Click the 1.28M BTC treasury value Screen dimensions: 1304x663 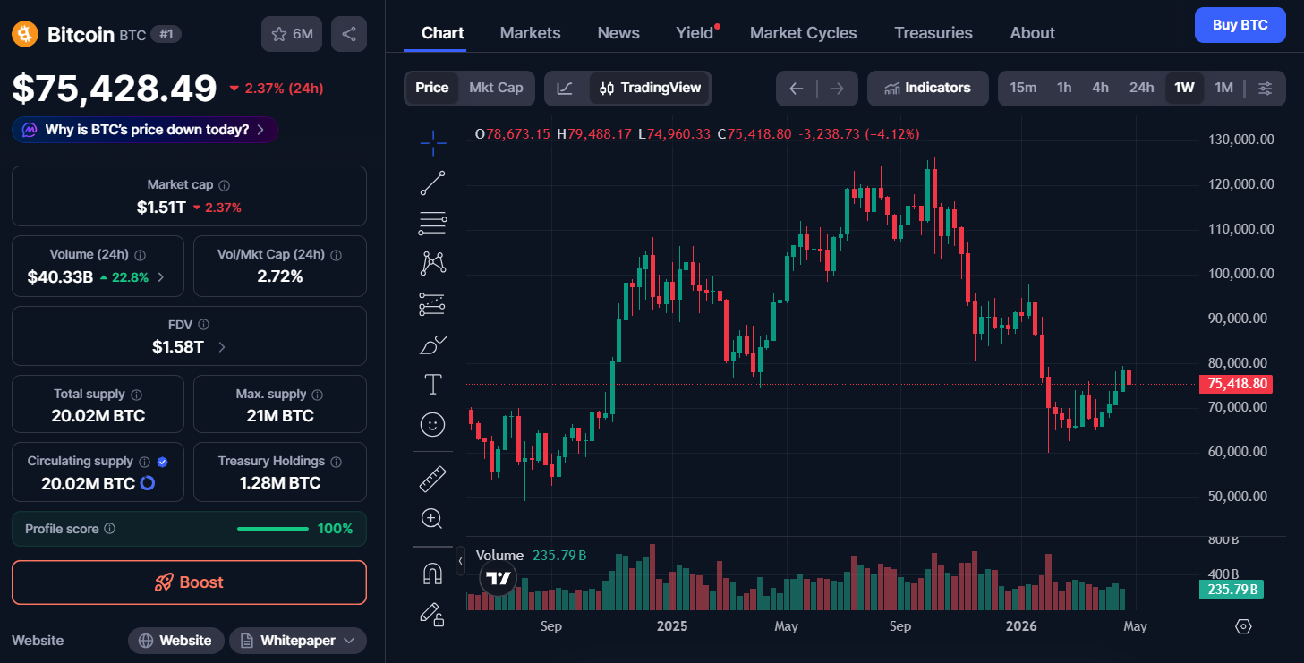(x=280, y=483)
